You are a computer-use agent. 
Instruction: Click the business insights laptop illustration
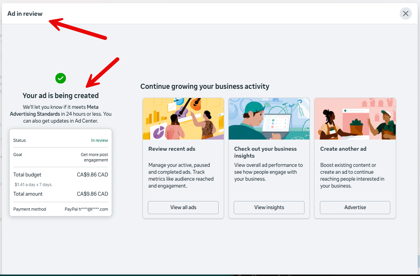(x=269, y=119)
